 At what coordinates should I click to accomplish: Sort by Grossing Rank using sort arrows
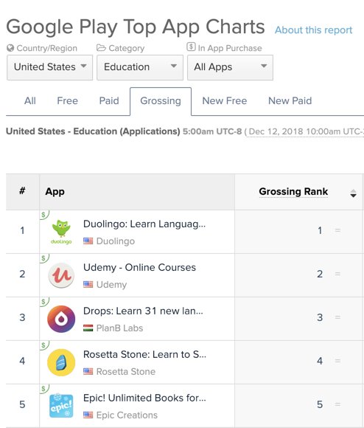point(353,193)
